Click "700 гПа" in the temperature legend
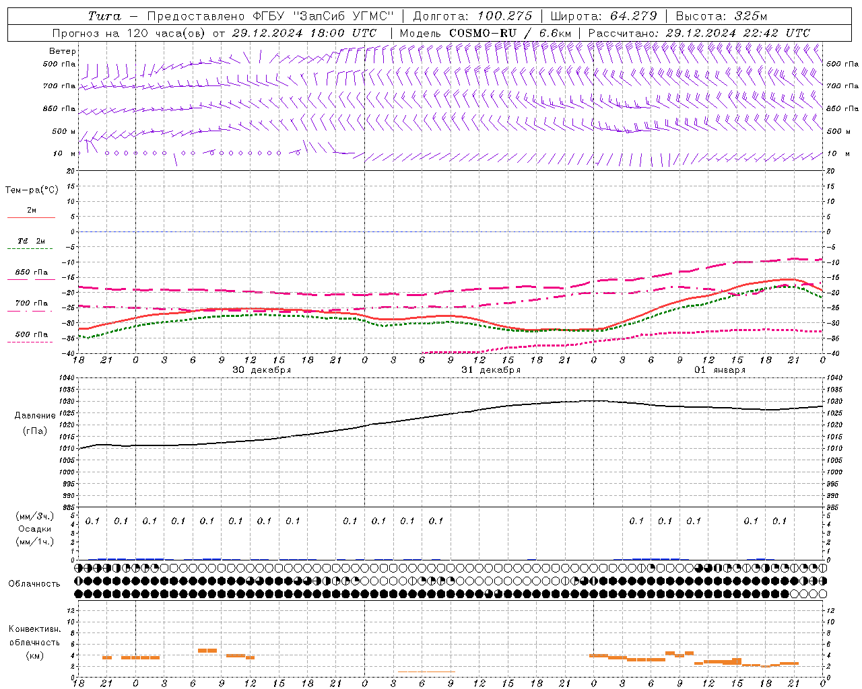Screen dimensions: 862x689 32,303
